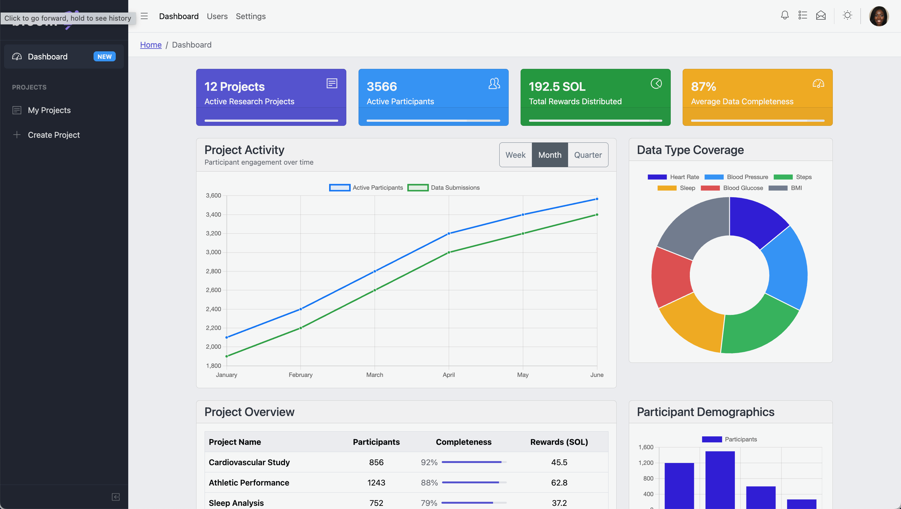Screen dimensions: 901x509
Task: Click the Home breadcrumb link
Action: 151,45
